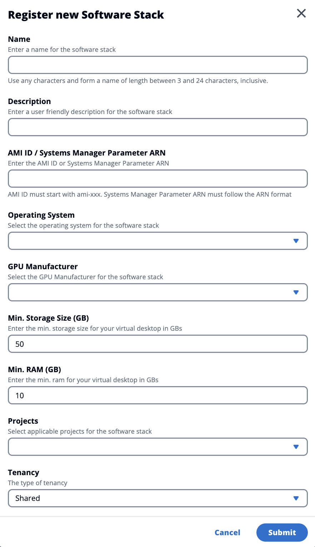Click the Min. RAM field showing 10

tap(157, 395)
